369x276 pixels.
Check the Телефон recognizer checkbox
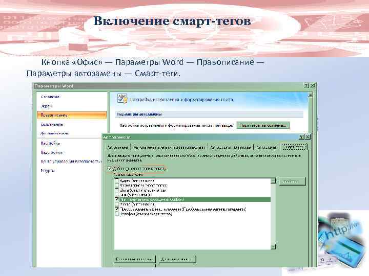click(117, 214)
